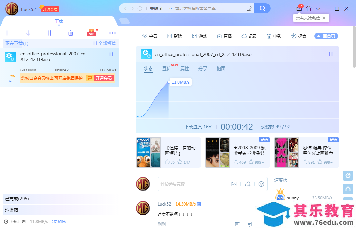356x228 pixels.
Task: Switch to the 状态 tab
Action: coord(148,69)
